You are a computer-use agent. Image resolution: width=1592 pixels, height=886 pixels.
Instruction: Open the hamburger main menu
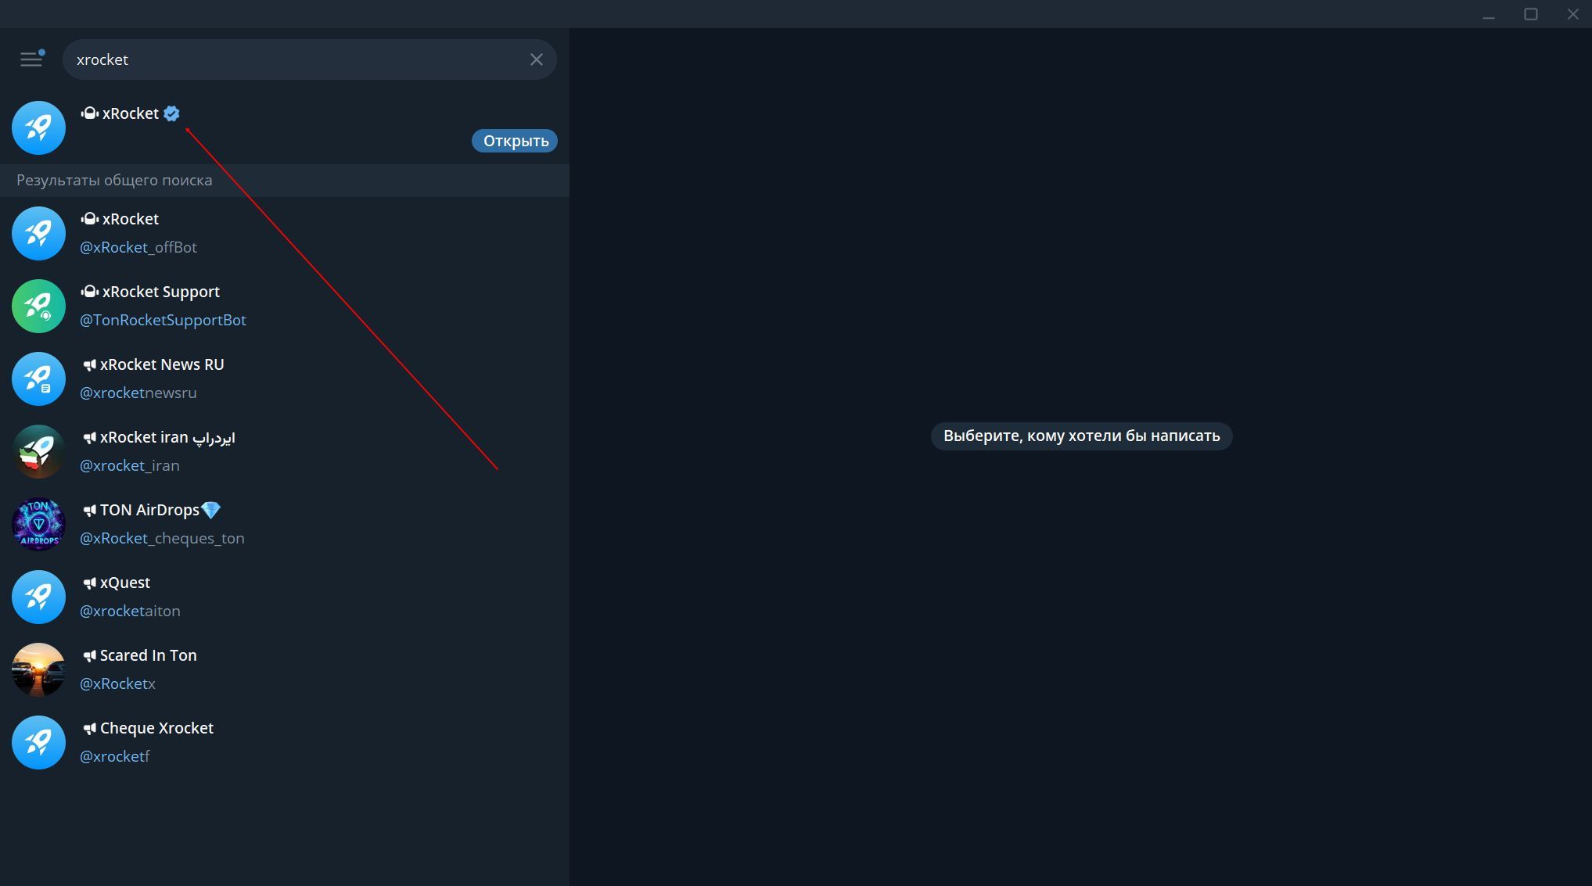click(x=31, y=59)
